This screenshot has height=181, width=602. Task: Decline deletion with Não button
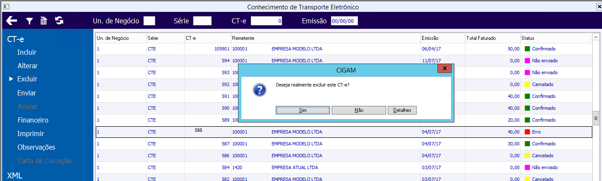point(359,110)
